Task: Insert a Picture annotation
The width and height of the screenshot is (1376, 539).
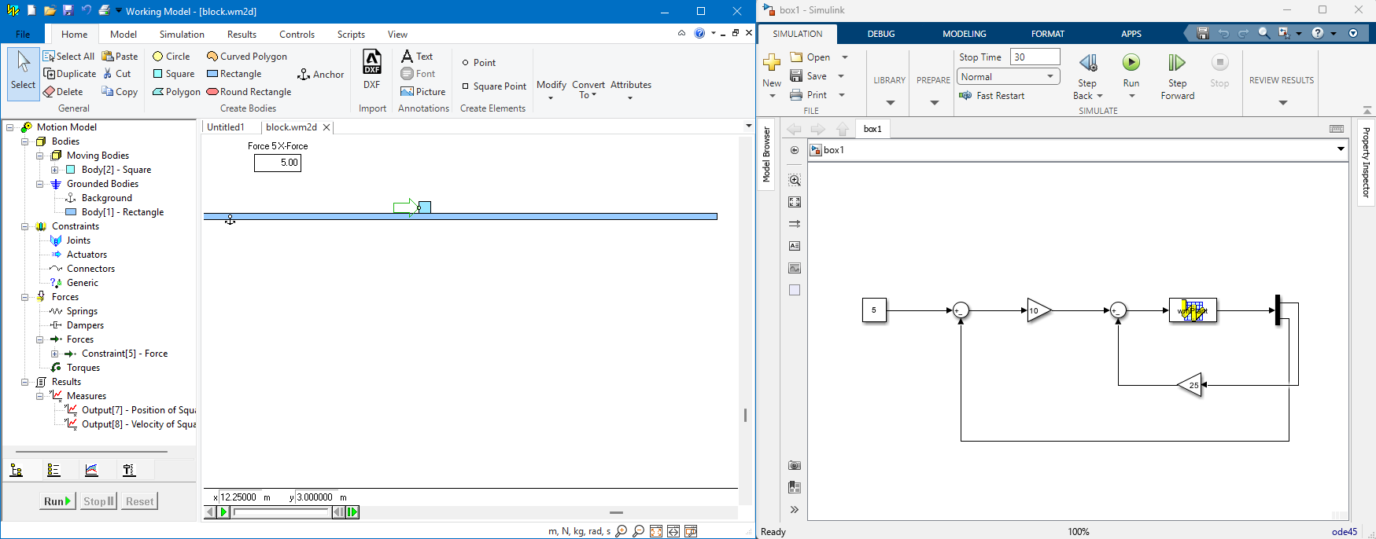Action: (x=423, y=92)
